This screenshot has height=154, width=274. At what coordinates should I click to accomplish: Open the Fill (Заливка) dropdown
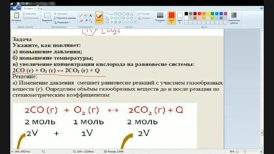pyautogui.click(x=145, y=18)
